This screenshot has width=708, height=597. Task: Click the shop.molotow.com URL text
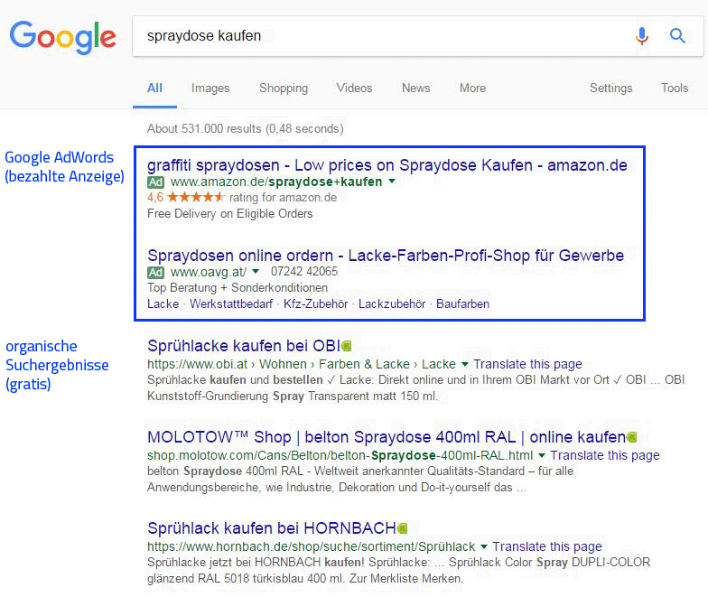[x=340, y=455]
